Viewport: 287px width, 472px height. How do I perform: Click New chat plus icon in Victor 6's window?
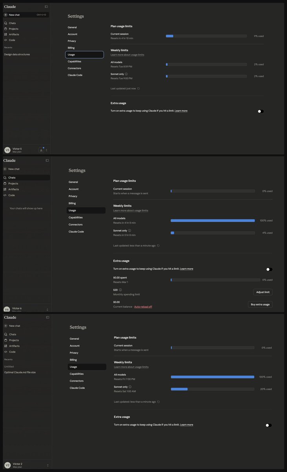(5, 169)
